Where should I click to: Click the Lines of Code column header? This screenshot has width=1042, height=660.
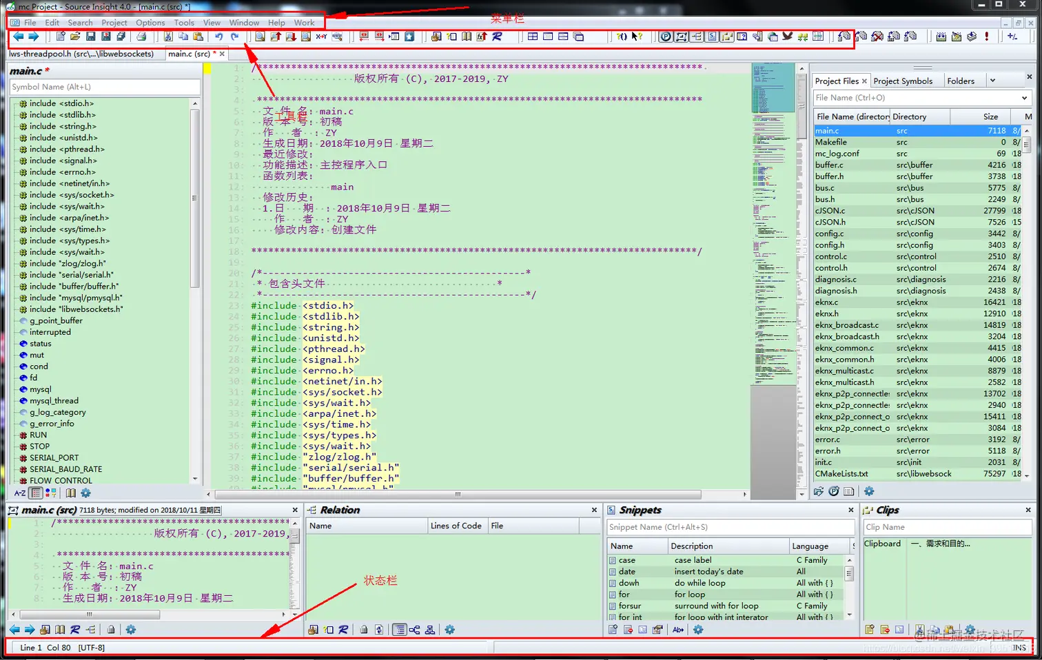tap(456, 526)
